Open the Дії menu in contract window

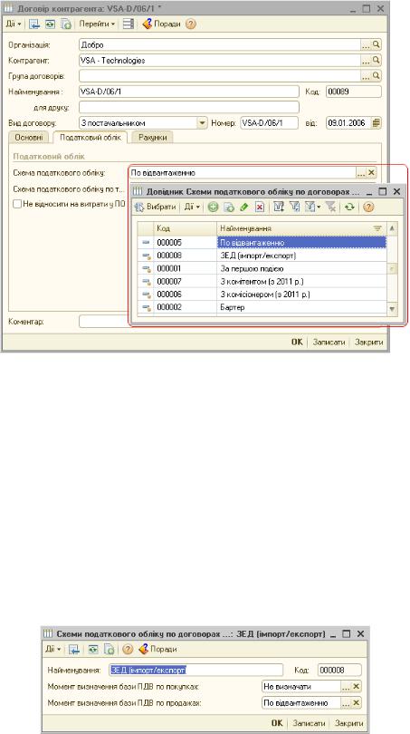pos(13,24)
